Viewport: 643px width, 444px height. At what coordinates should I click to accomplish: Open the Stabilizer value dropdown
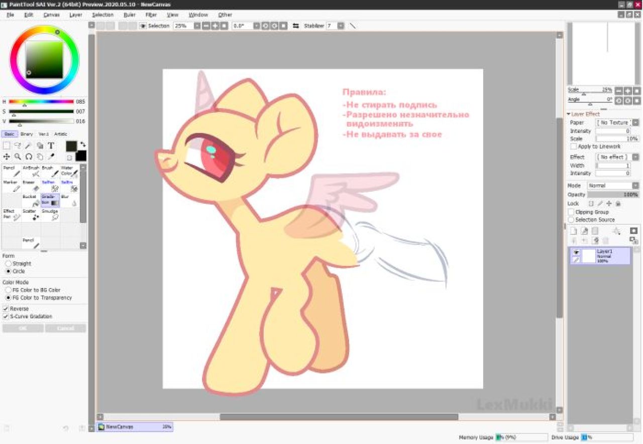342,26
